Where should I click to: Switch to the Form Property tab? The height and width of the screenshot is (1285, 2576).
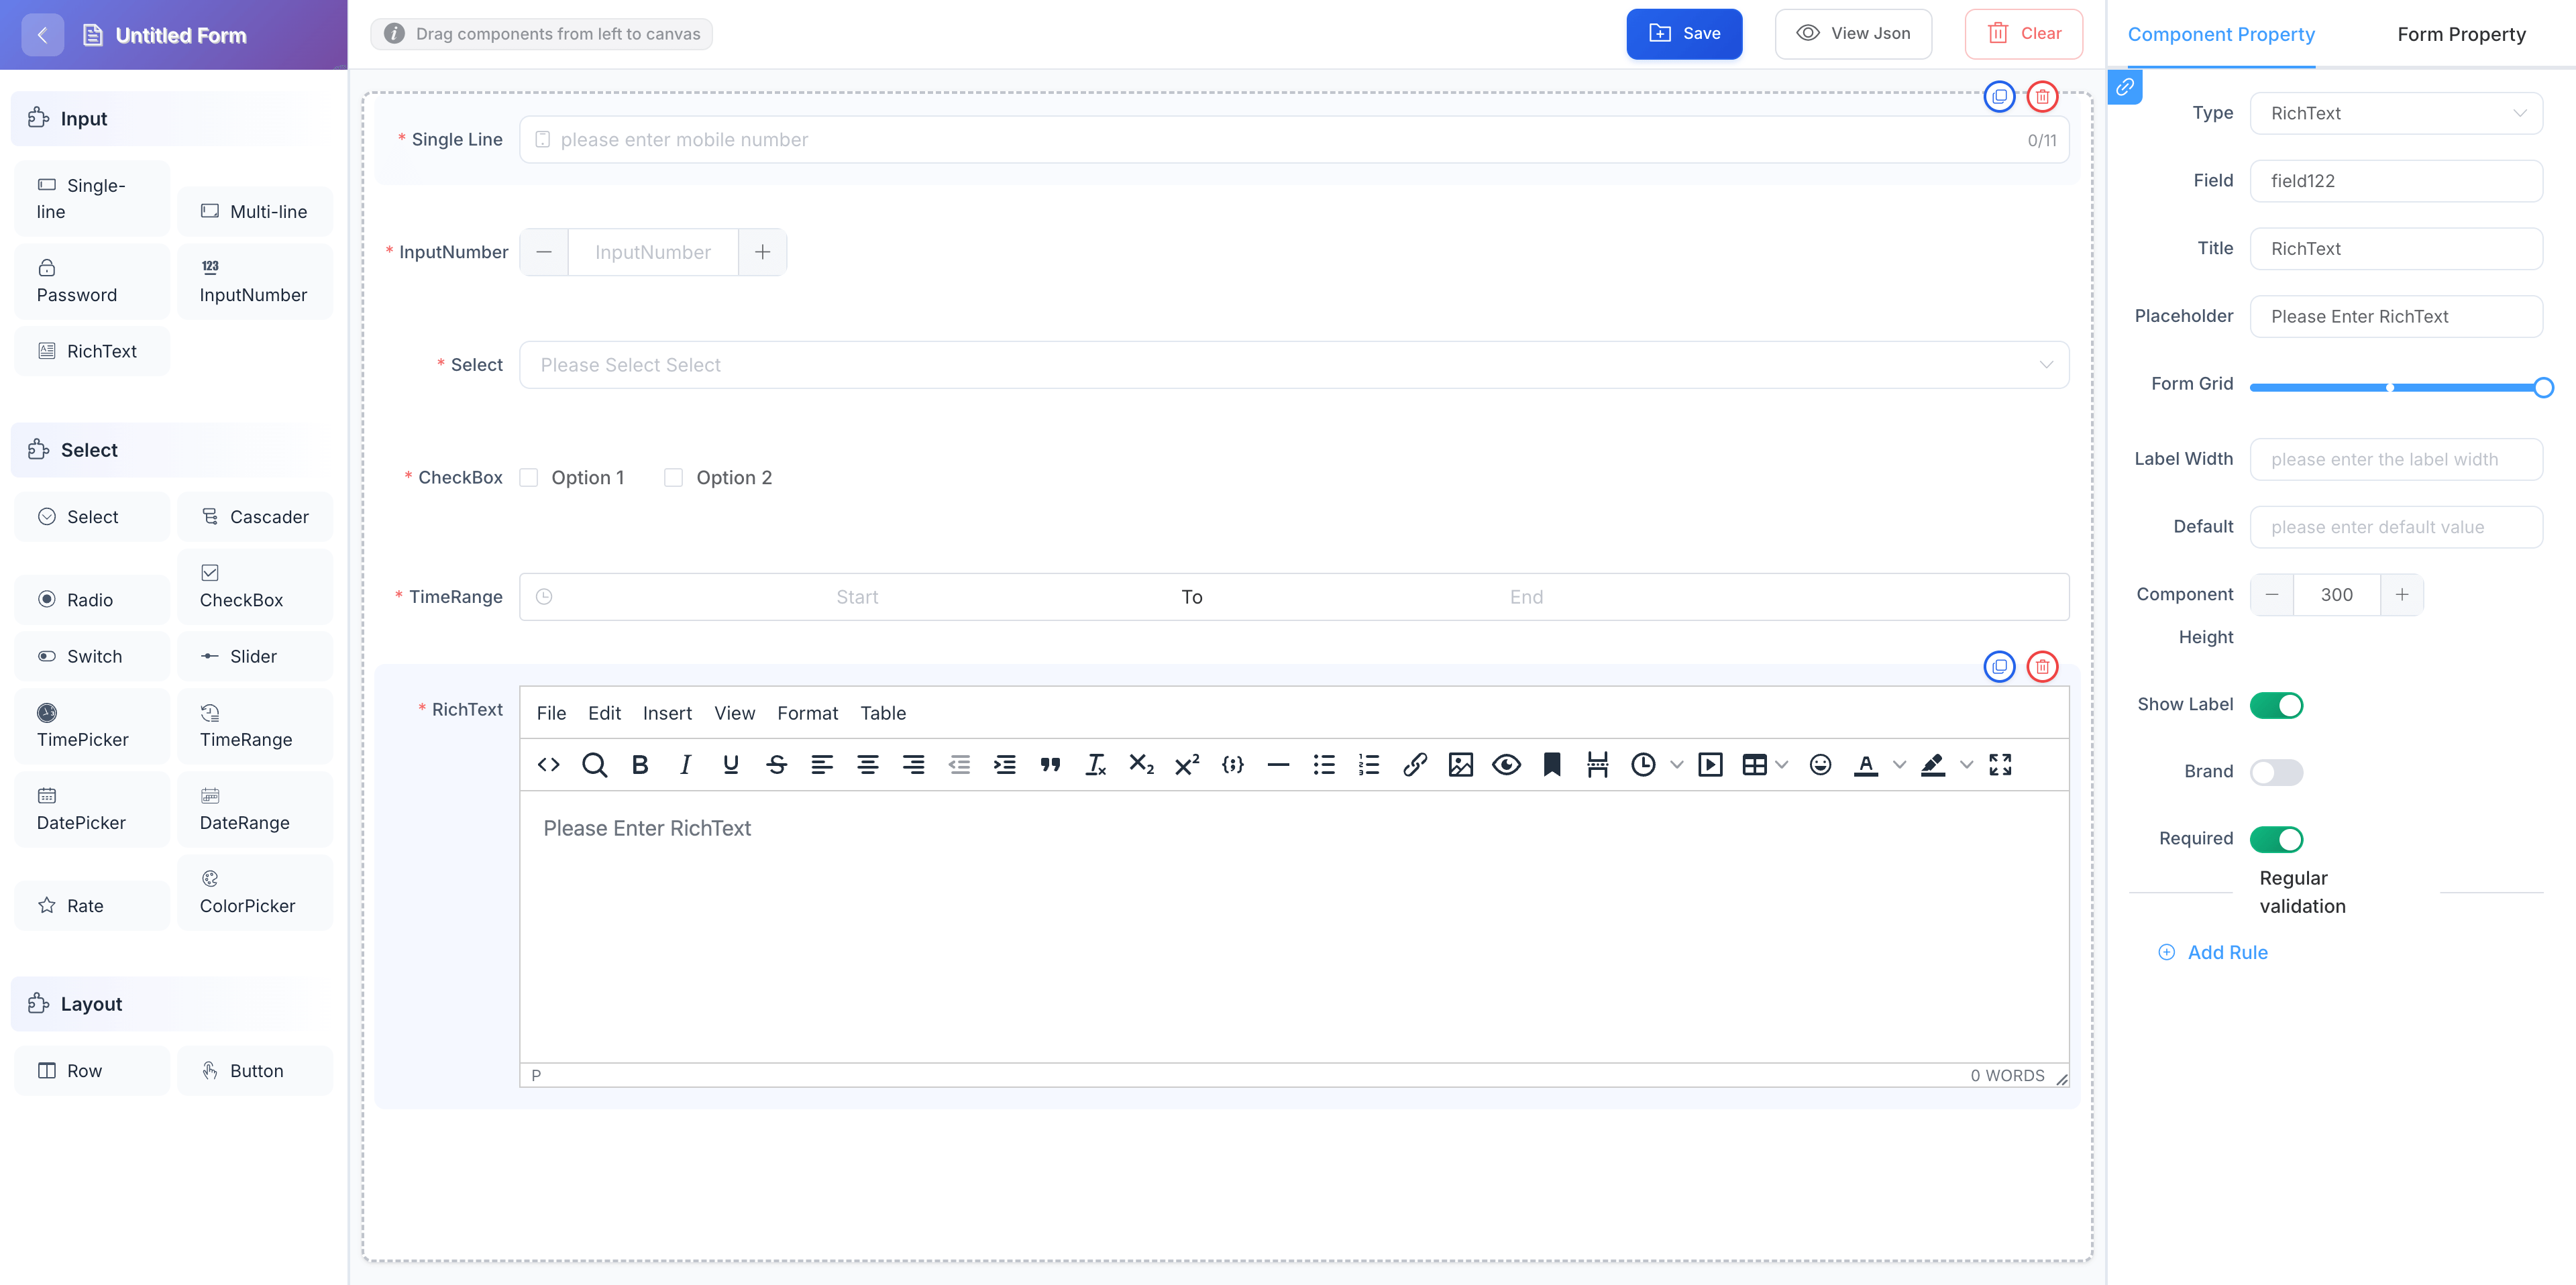click(x=2461, y=34)
